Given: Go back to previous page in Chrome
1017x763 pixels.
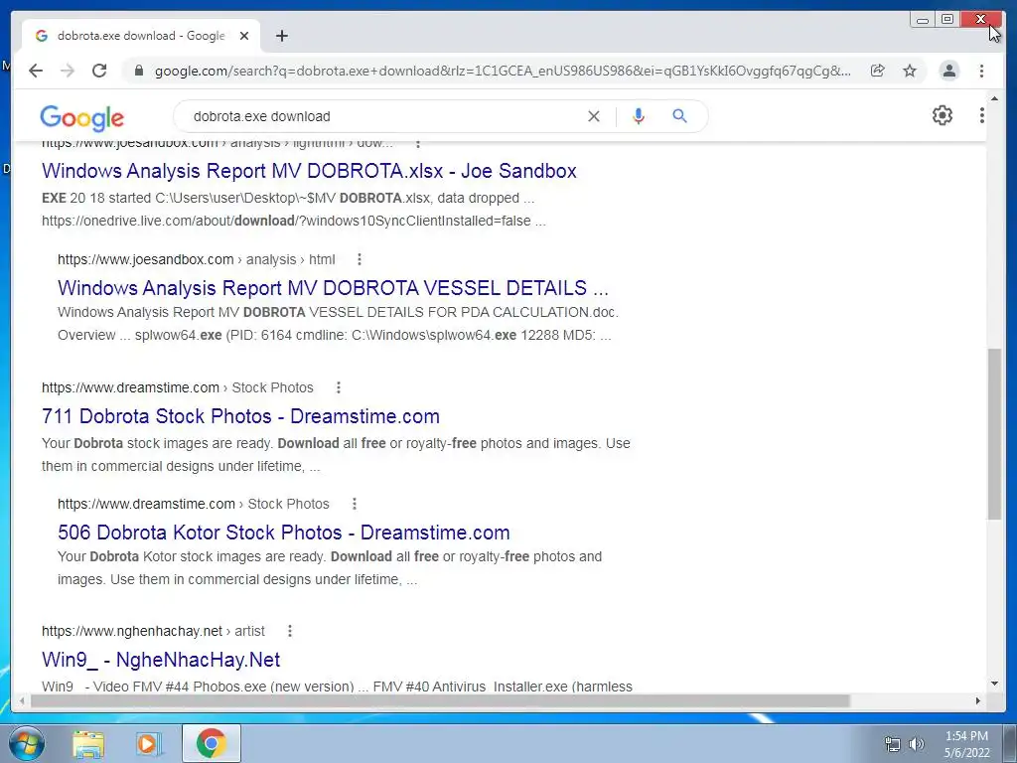Looking at the screenshot, I should point(36,71).
